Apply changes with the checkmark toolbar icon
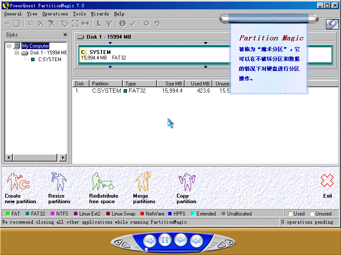The height and width of the screenshot is (255, 341). click(133, 23)
